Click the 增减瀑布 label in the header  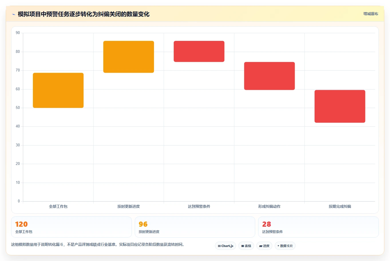pos(371,14)
